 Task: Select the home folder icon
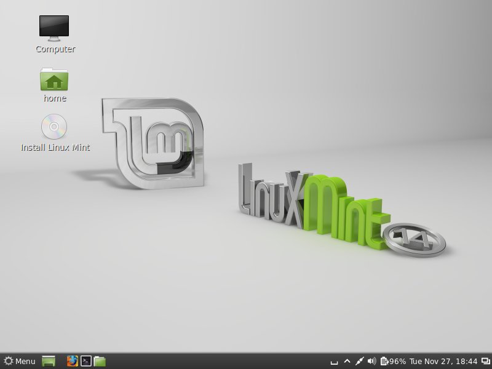[x=54, y=79]
